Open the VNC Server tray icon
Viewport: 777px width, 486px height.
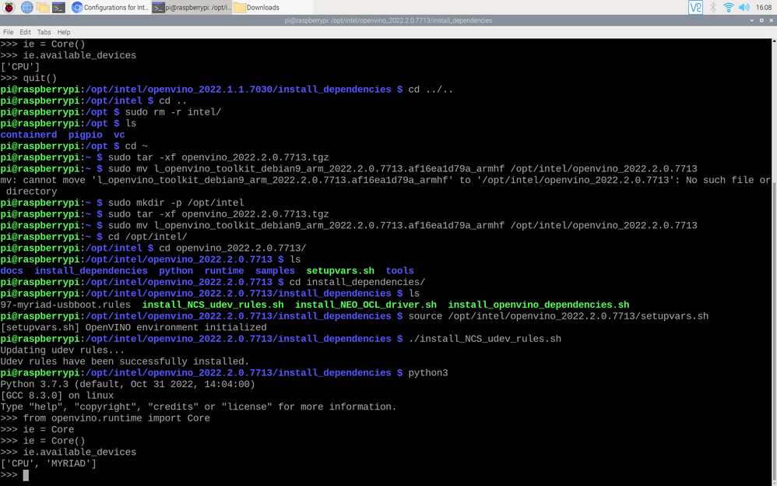(x=695, y=7)
